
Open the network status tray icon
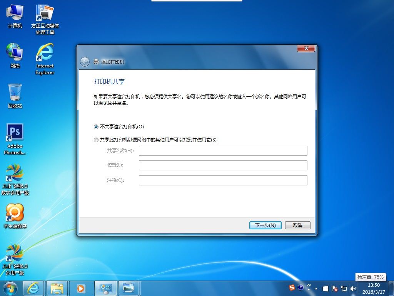(x=344, y=289)
